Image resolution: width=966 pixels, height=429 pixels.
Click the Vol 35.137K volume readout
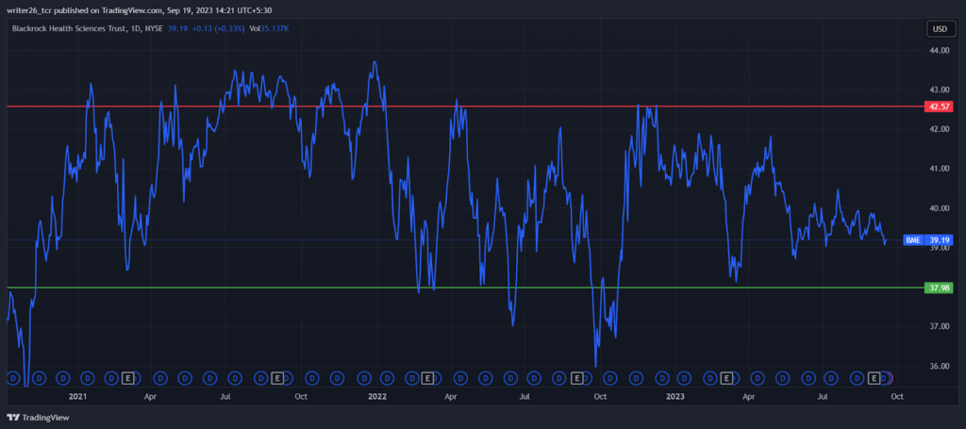click(x=269, y=28)
